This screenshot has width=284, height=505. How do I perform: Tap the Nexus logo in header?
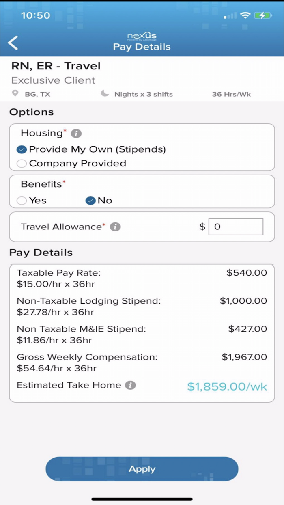(x=142, y=37)
